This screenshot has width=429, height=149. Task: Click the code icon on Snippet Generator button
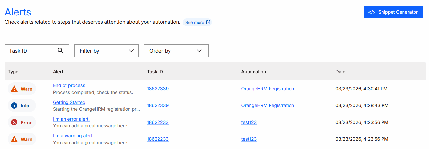pos(372,12)
